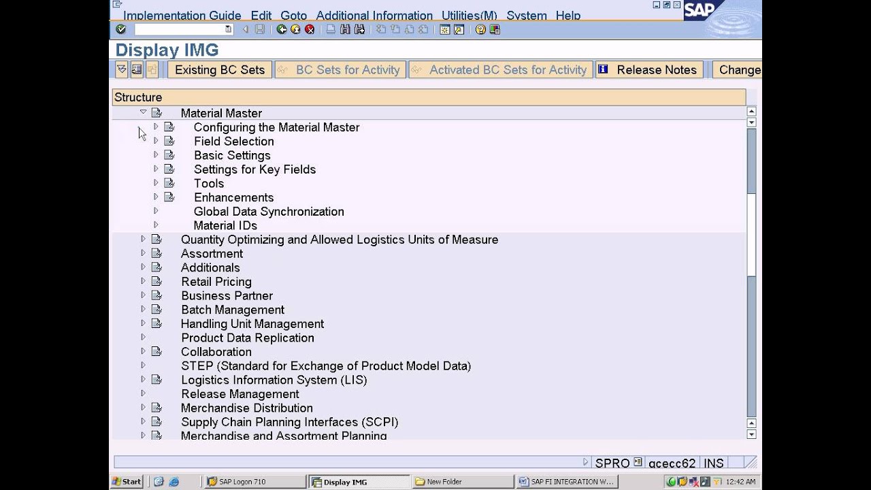Expand the Enhancements node

tap(156, 197)
